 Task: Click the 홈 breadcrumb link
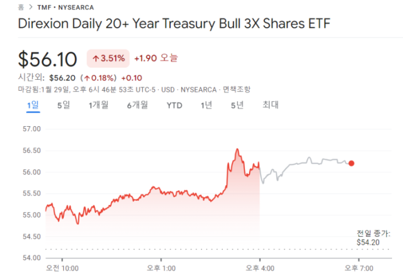tap(21, 8)
